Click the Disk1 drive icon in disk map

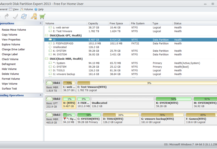click(x=49, y=83)
